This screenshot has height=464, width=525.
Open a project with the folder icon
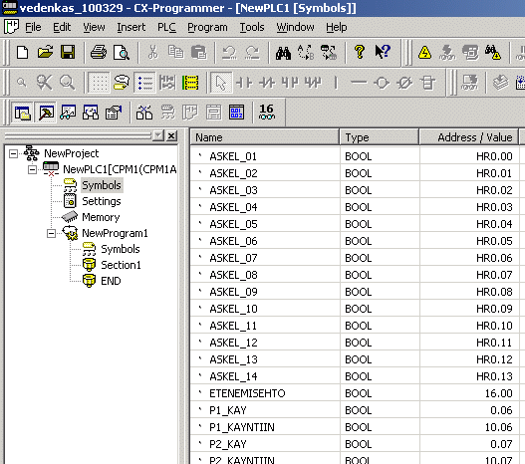[x=45, y=52]
